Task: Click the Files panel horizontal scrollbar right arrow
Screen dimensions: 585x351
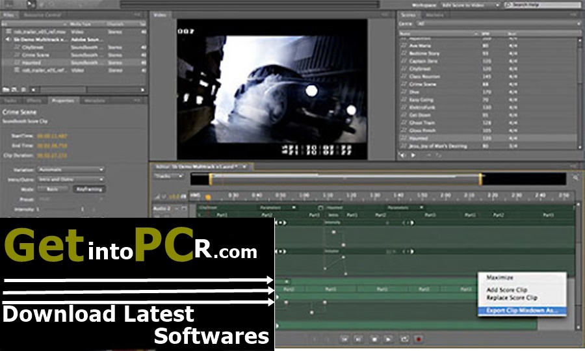Action: click(x=142, y=90)
